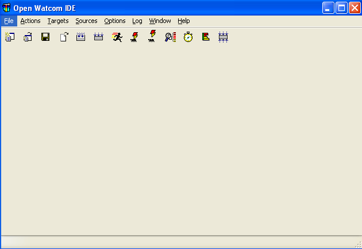The width and height of the screenshot is (362, 249).
Task: Open the Help menu
Action: tap(184, 21)
